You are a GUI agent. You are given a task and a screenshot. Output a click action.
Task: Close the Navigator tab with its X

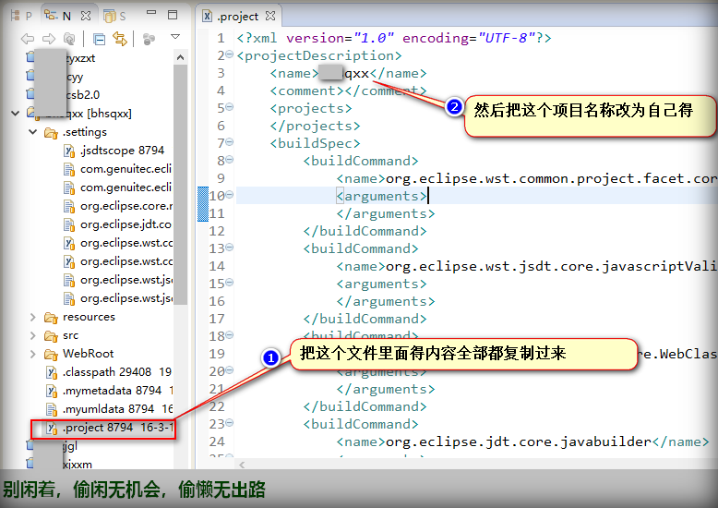(x=86, y=16)
